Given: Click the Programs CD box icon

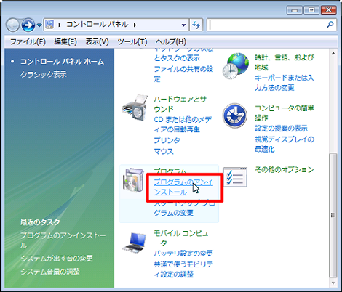Looking at the screenshot, I should [133, 180].
